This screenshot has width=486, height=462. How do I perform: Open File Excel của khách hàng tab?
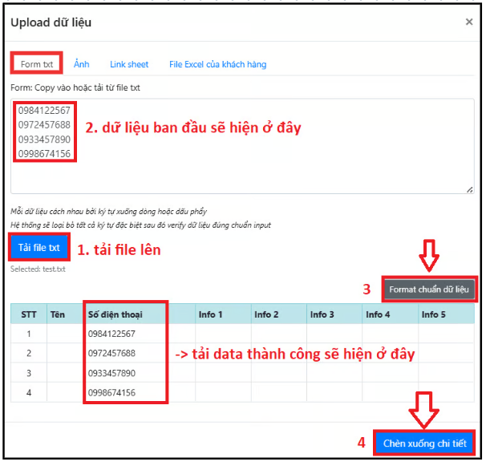pos(217,64)
